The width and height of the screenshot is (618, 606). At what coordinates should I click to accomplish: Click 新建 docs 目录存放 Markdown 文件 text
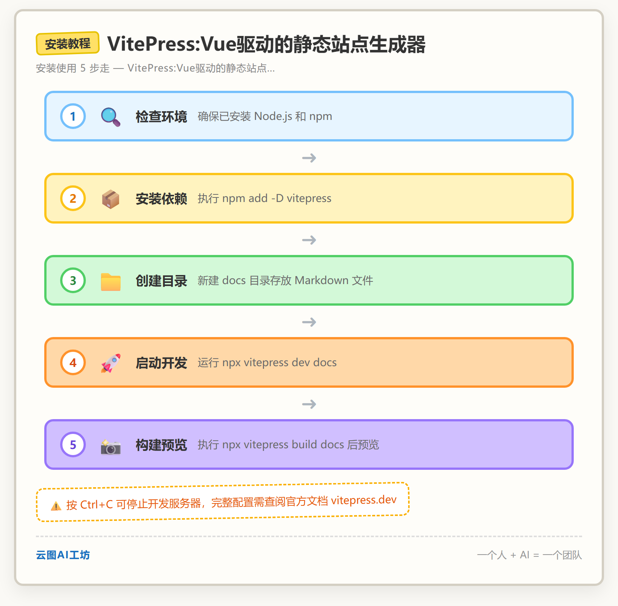[285, 281]
